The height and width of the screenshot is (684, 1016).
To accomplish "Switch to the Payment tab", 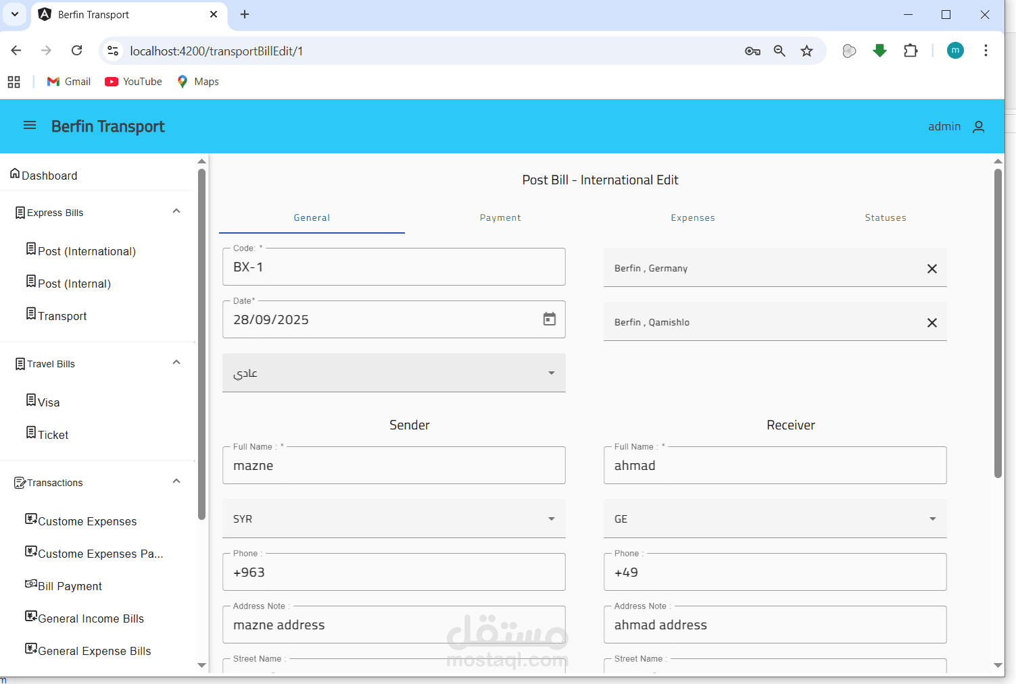I will [x=500, y=217].
